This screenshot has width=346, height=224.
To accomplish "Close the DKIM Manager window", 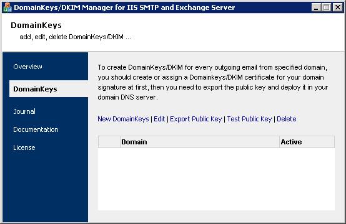I will (x=337, y=7).
